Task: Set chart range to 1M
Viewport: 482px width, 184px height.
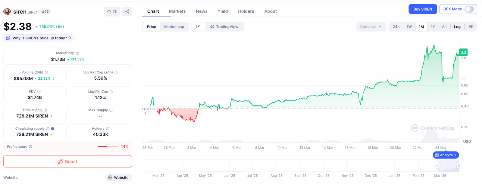Action: pyautogui.click(x=421, y=26)
